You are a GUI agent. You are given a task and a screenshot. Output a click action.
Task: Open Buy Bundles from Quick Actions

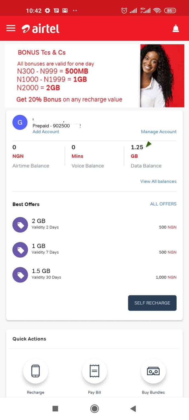coord(153,371)
